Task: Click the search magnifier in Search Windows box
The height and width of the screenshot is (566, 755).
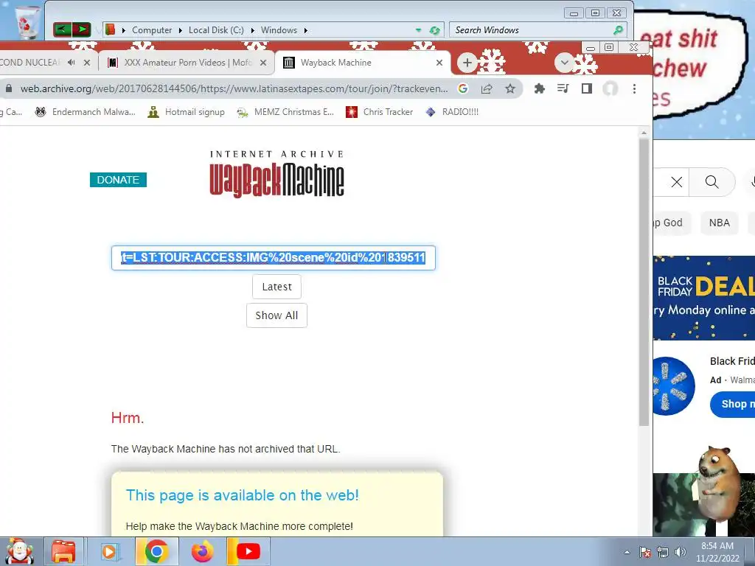Action: tap(618, 30)
